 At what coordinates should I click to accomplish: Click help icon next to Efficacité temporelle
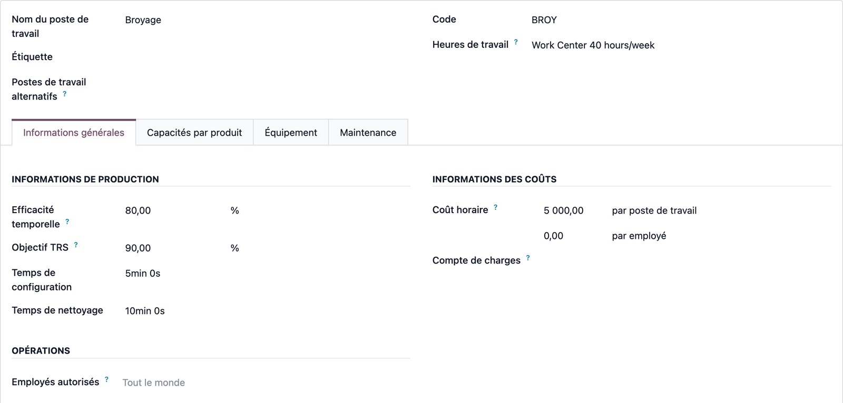click(67, 221)
